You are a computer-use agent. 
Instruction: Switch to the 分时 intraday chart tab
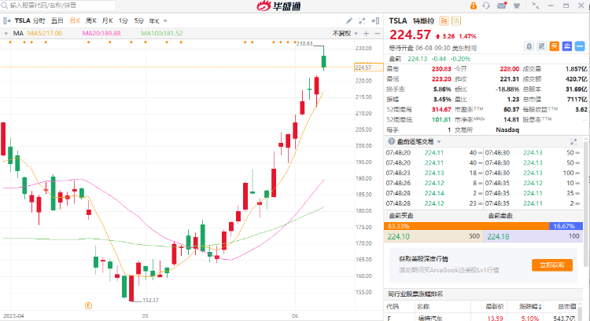point(39,20)
